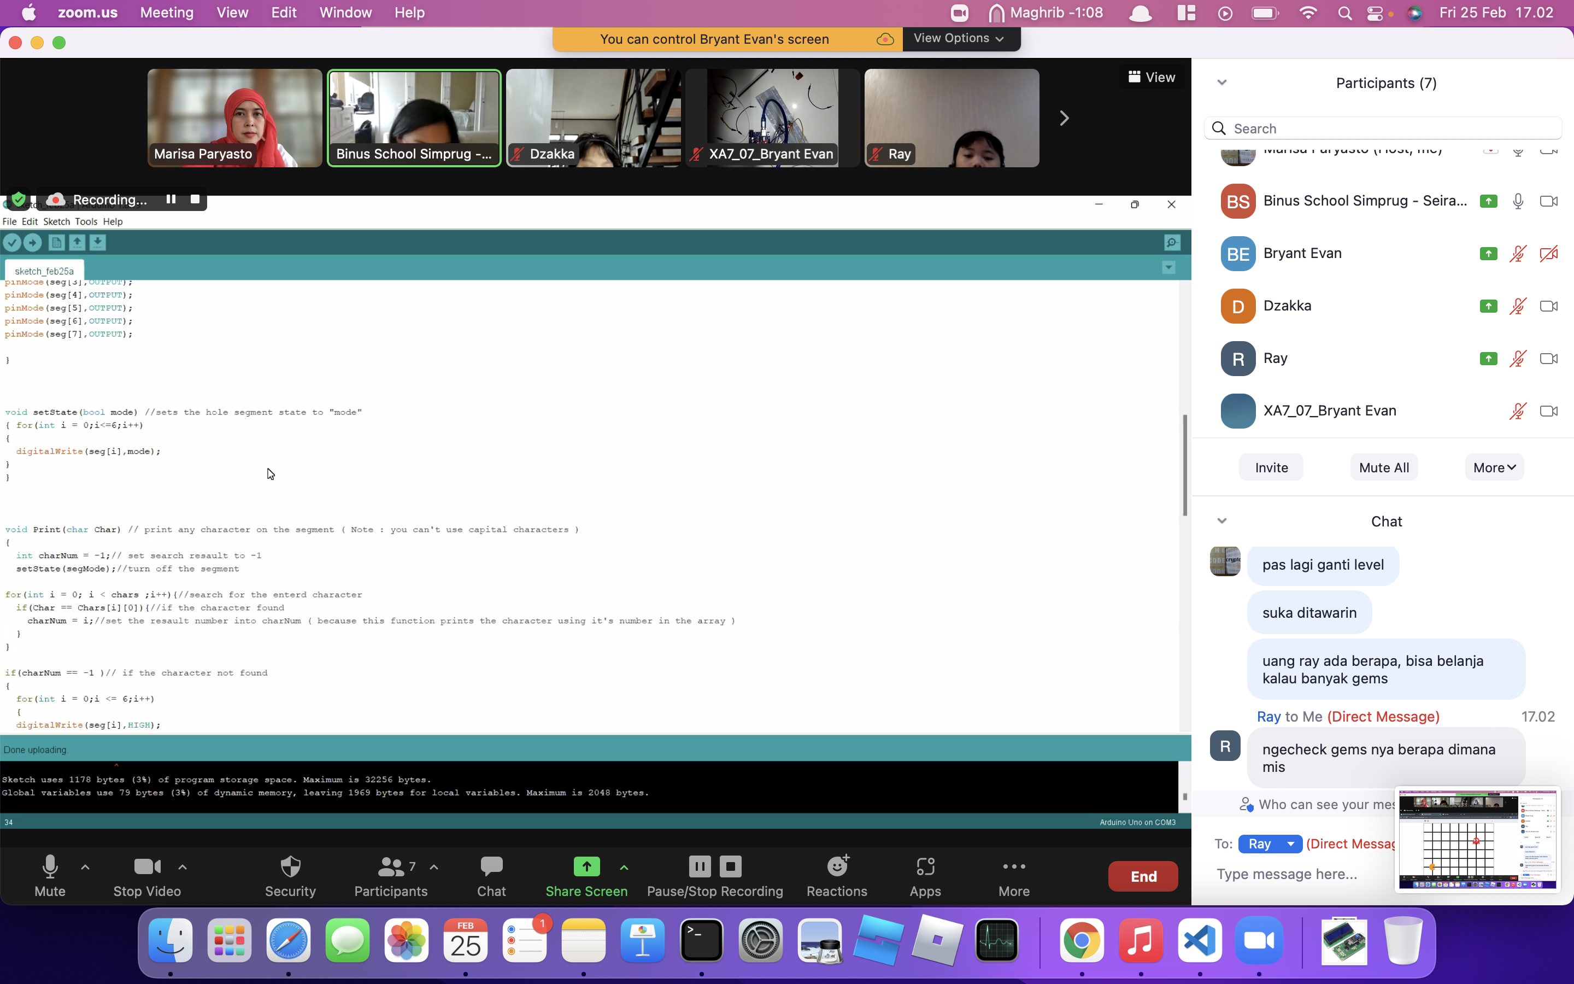The height and width of the screenshot is (984, 1574).
Task: Toggle mute for Ray in participants panel
Action: (x=1517, y=358)
